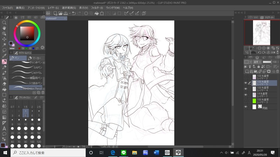
Task: Select the Eyedropper tool
Action: [4, 56]
